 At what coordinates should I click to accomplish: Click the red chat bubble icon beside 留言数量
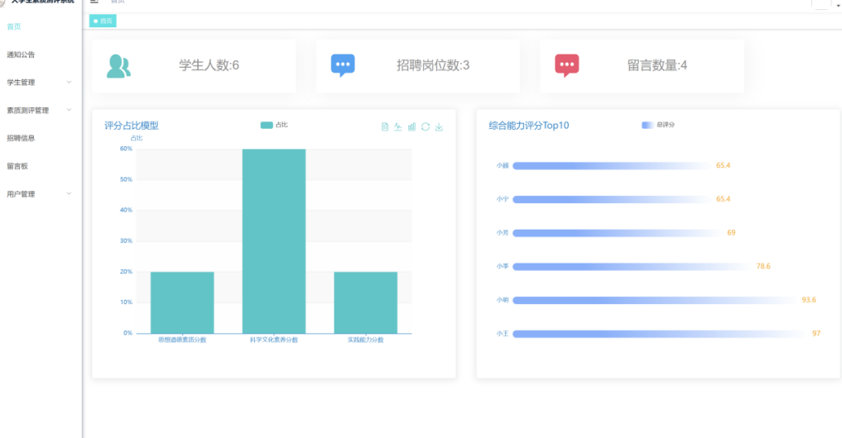tap(566, 65)
